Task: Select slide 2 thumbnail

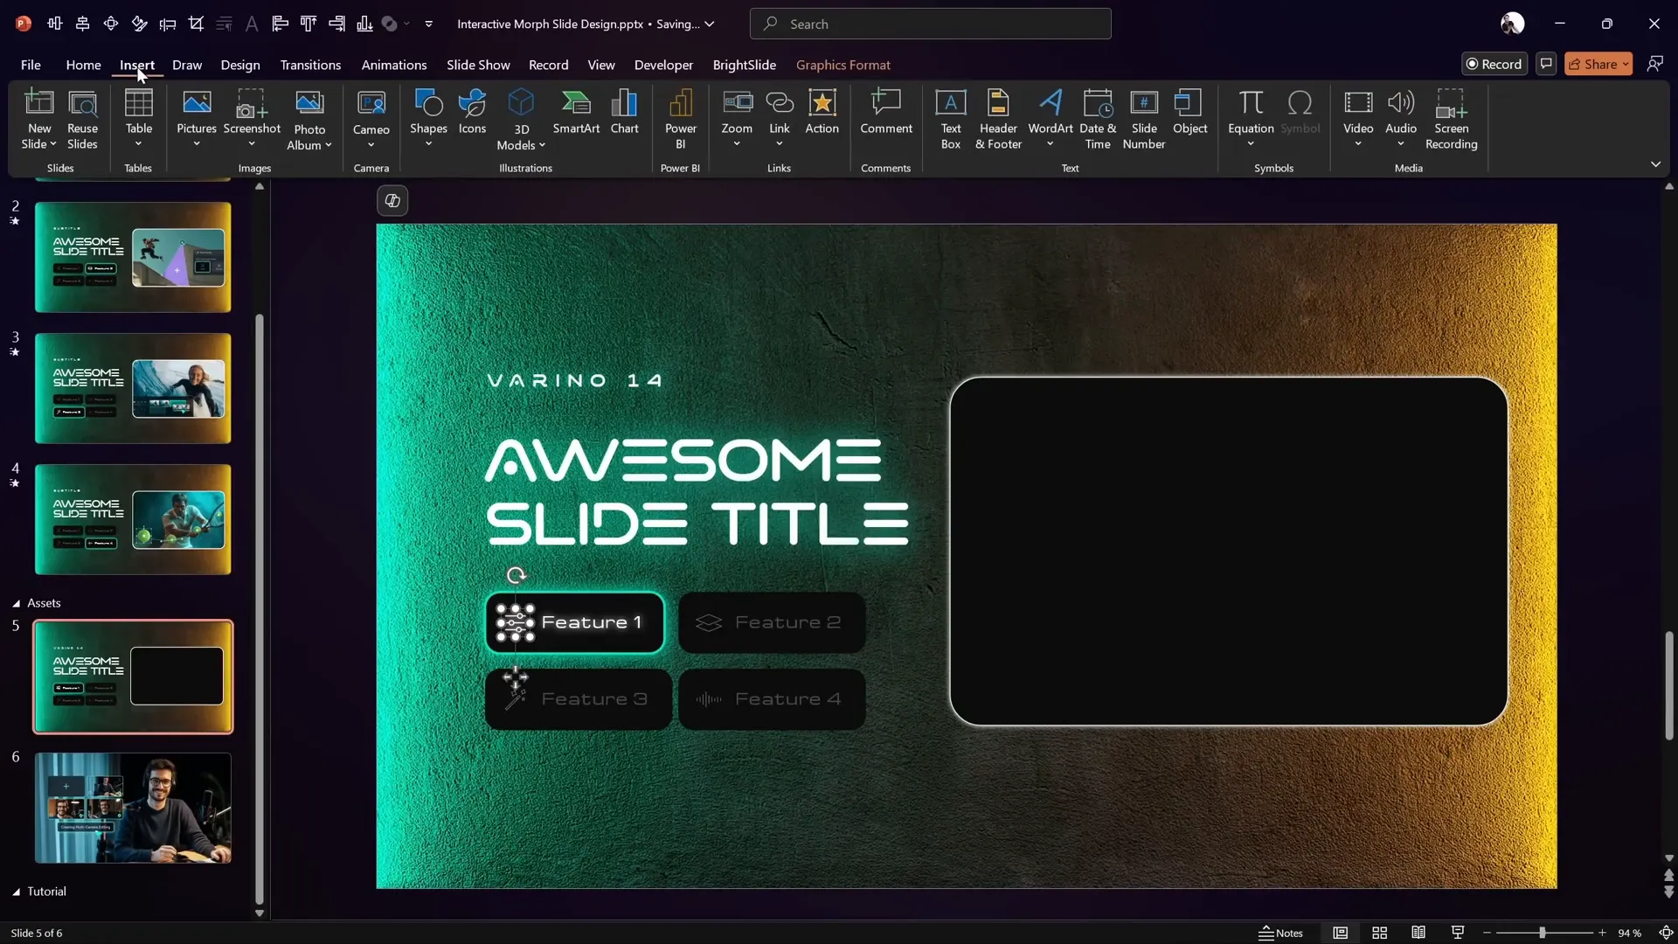Action: [133, 257]
